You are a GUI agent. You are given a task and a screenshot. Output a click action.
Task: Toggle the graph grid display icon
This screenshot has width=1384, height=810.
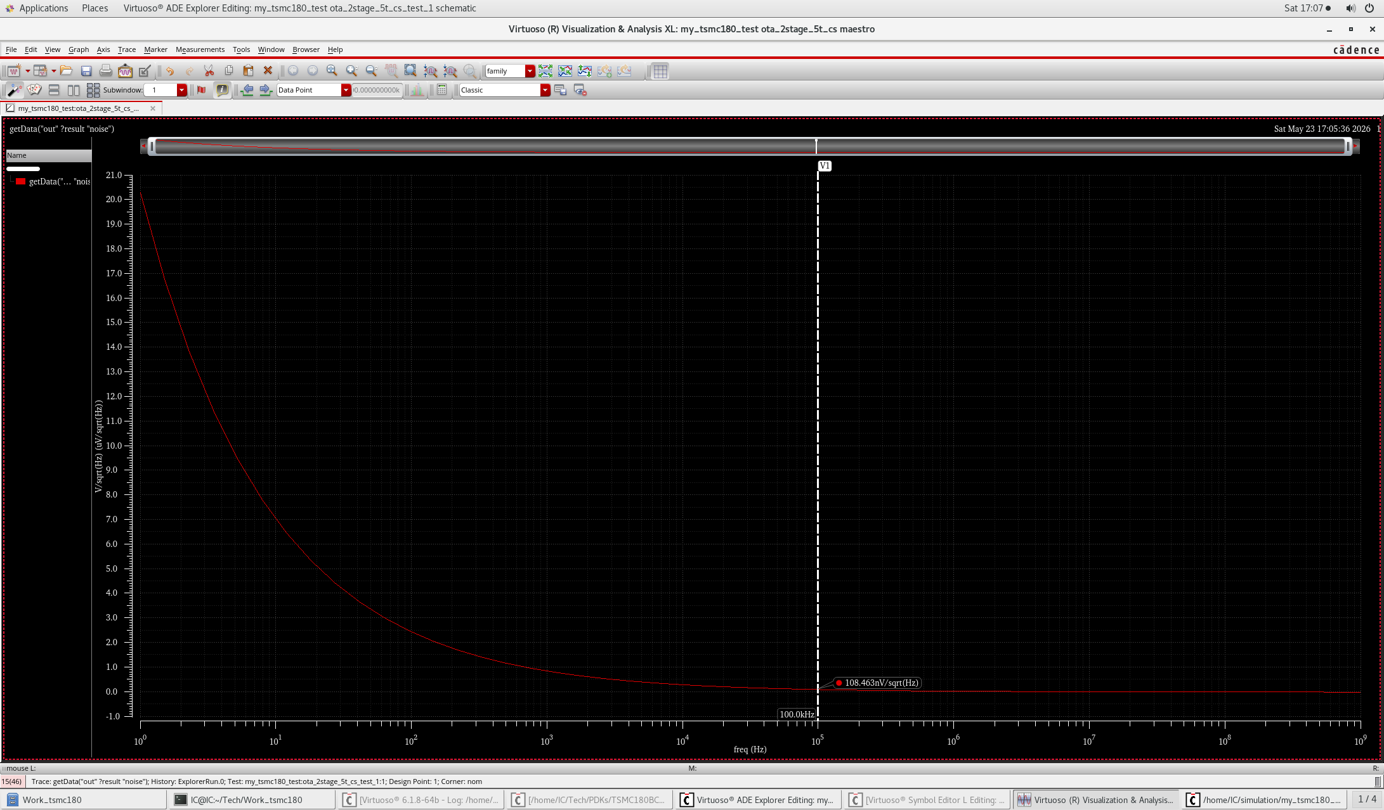[x=660, y=71]
